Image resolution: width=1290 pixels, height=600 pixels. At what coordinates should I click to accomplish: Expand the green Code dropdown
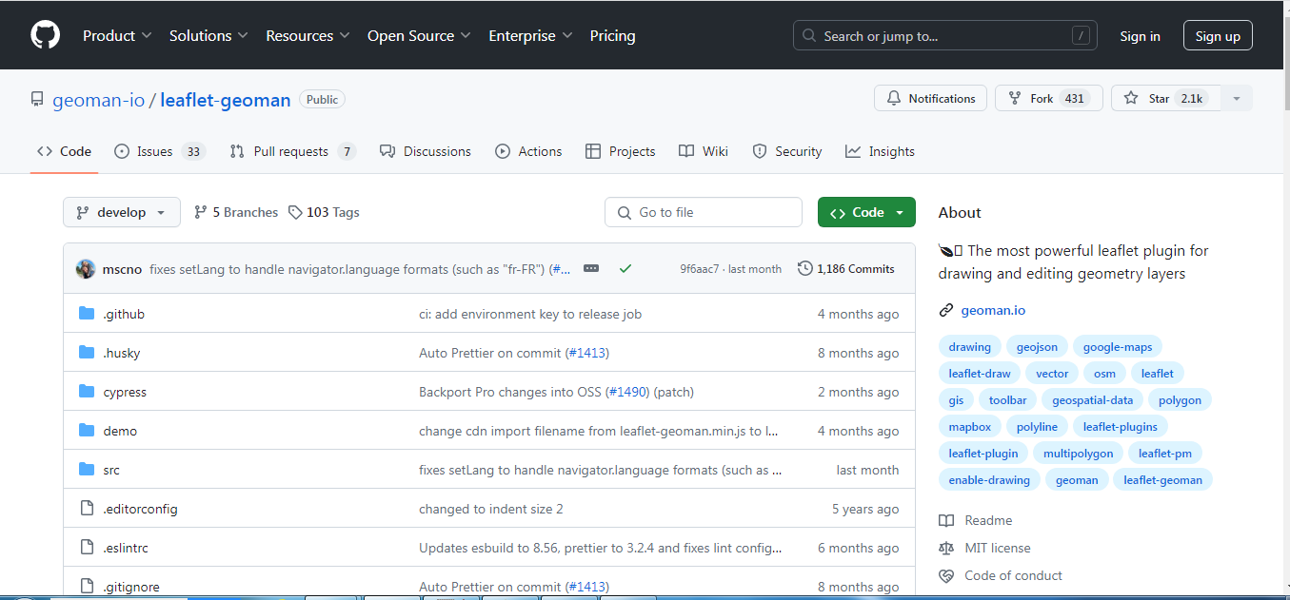[x=866, y=212]
